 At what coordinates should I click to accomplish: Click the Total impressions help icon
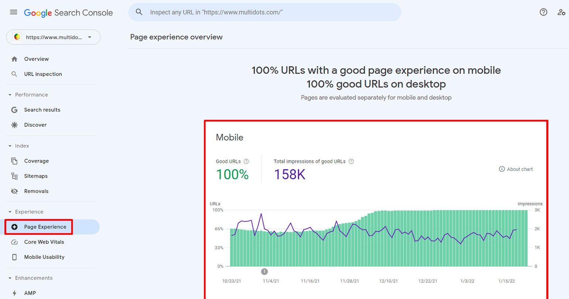click(351, 161)
